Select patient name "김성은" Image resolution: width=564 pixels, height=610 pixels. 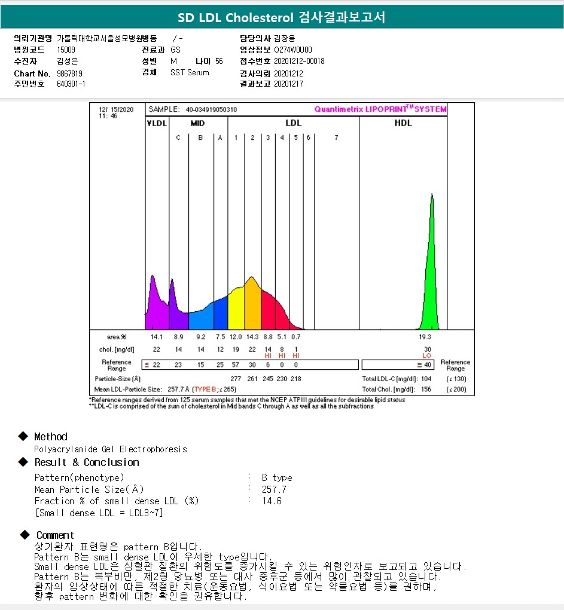[68, 61]
